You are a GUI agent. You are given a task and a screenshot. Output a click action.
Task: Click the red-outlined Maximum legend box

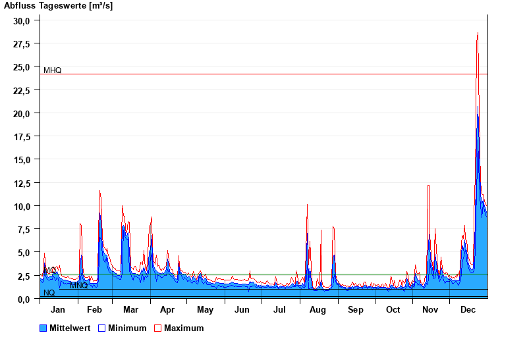(157, 328)
